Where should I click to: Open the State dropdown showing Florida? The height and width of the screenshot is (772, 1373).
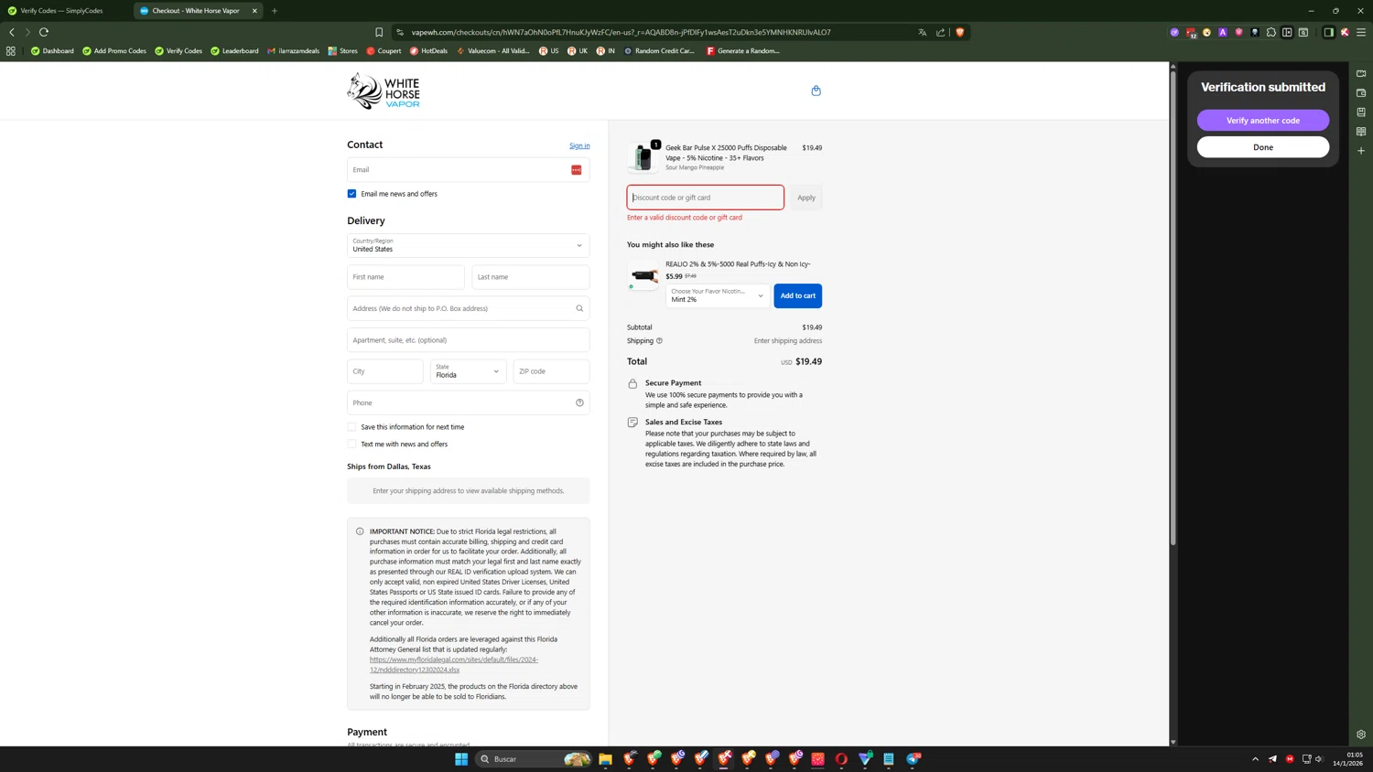click(468, 371)
